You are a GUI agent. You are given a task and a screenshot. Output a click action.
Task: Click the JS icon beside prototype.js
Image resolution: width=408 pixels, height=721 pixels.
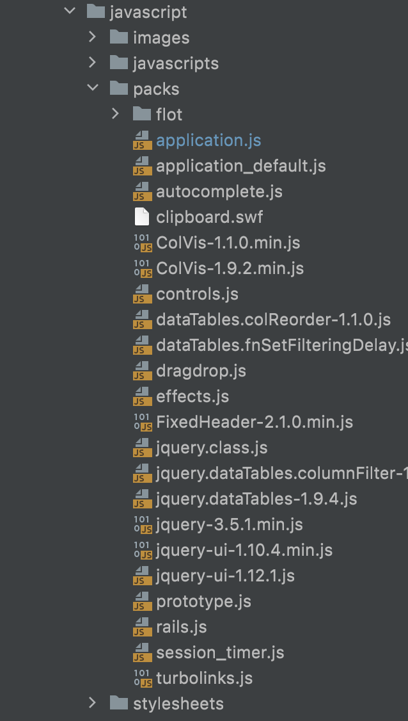click(x=142, y=601)
